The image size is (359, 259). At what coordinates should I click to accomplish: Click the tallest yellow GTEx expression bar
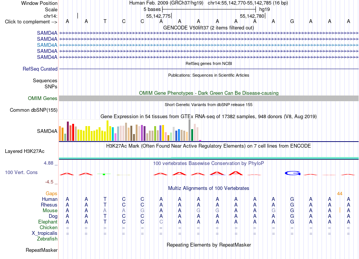[107, 130]
